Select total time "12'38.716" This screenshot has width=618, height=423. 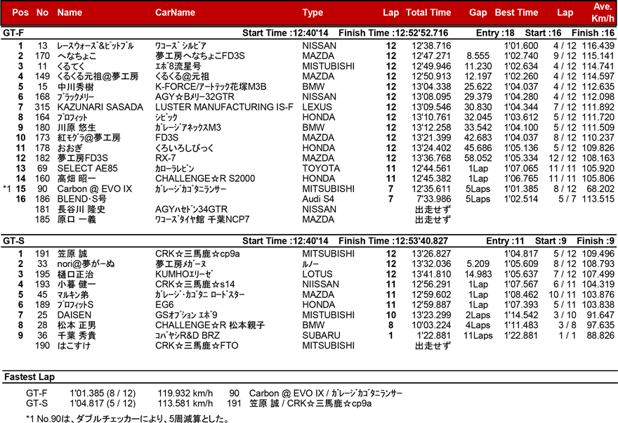click(x=432, y=46)
